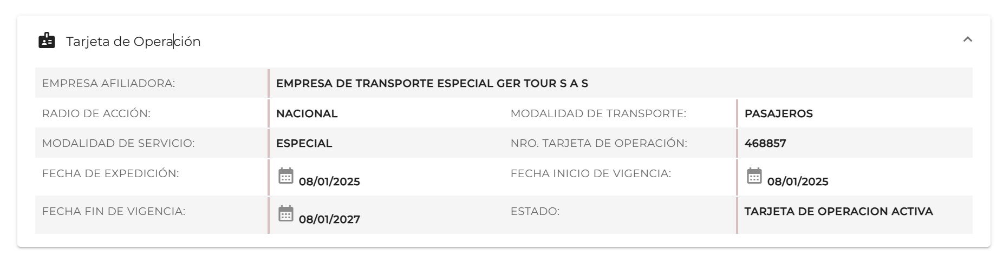Image resolution: width=1003 pixels, height=256 pixels.
Task: Click the TARJETA DE OPERACION ACTIVA status
Action: (x=838, y=211)
